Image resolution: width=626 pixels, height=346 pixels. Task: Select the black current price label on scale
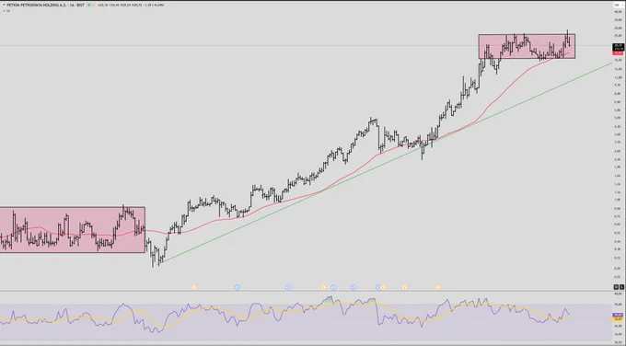(x=618, y=47)
